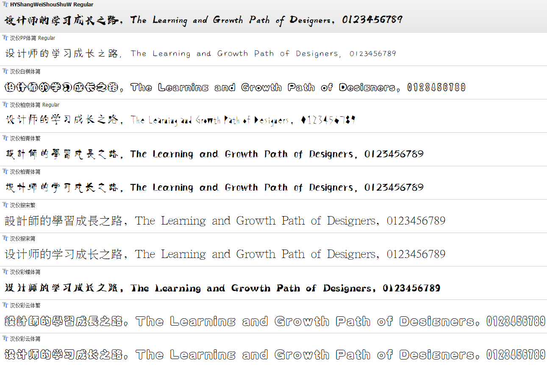Screen dimensions: 547x365
Task: Click the font icon next to 汉仪柏青体繁
Action: [5, 138]
